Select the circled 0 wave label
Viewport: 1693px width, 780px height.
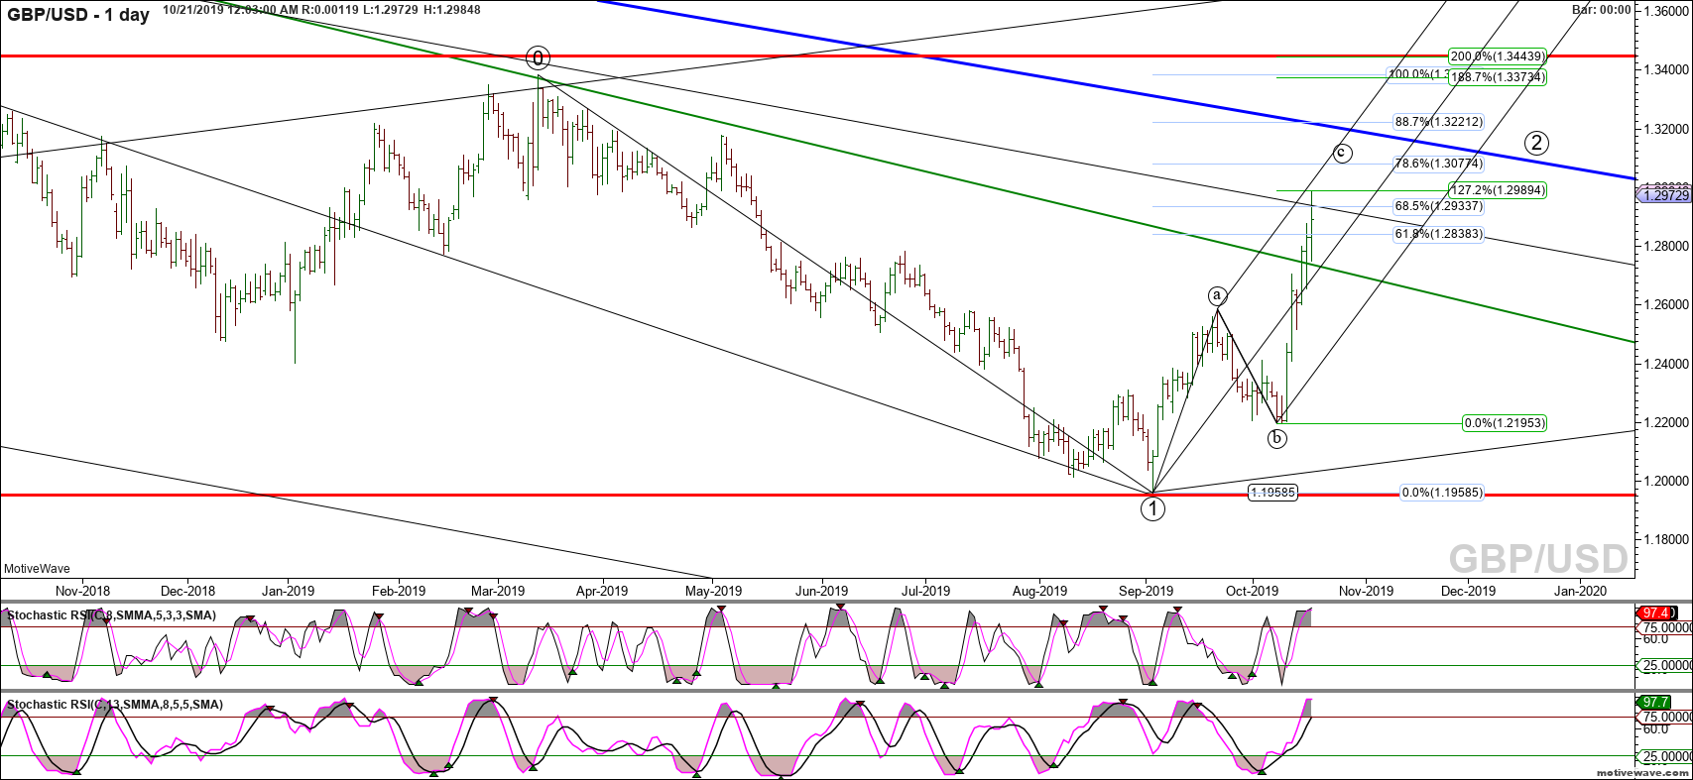tap(538, 56)
